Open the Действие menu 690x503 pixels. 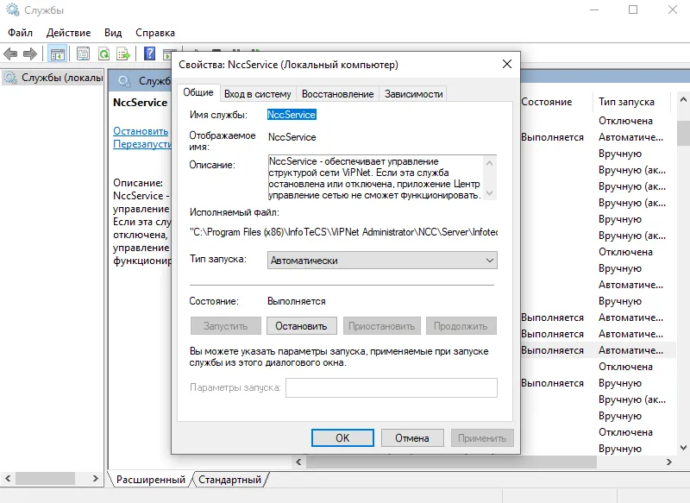(x=68, y=33)
